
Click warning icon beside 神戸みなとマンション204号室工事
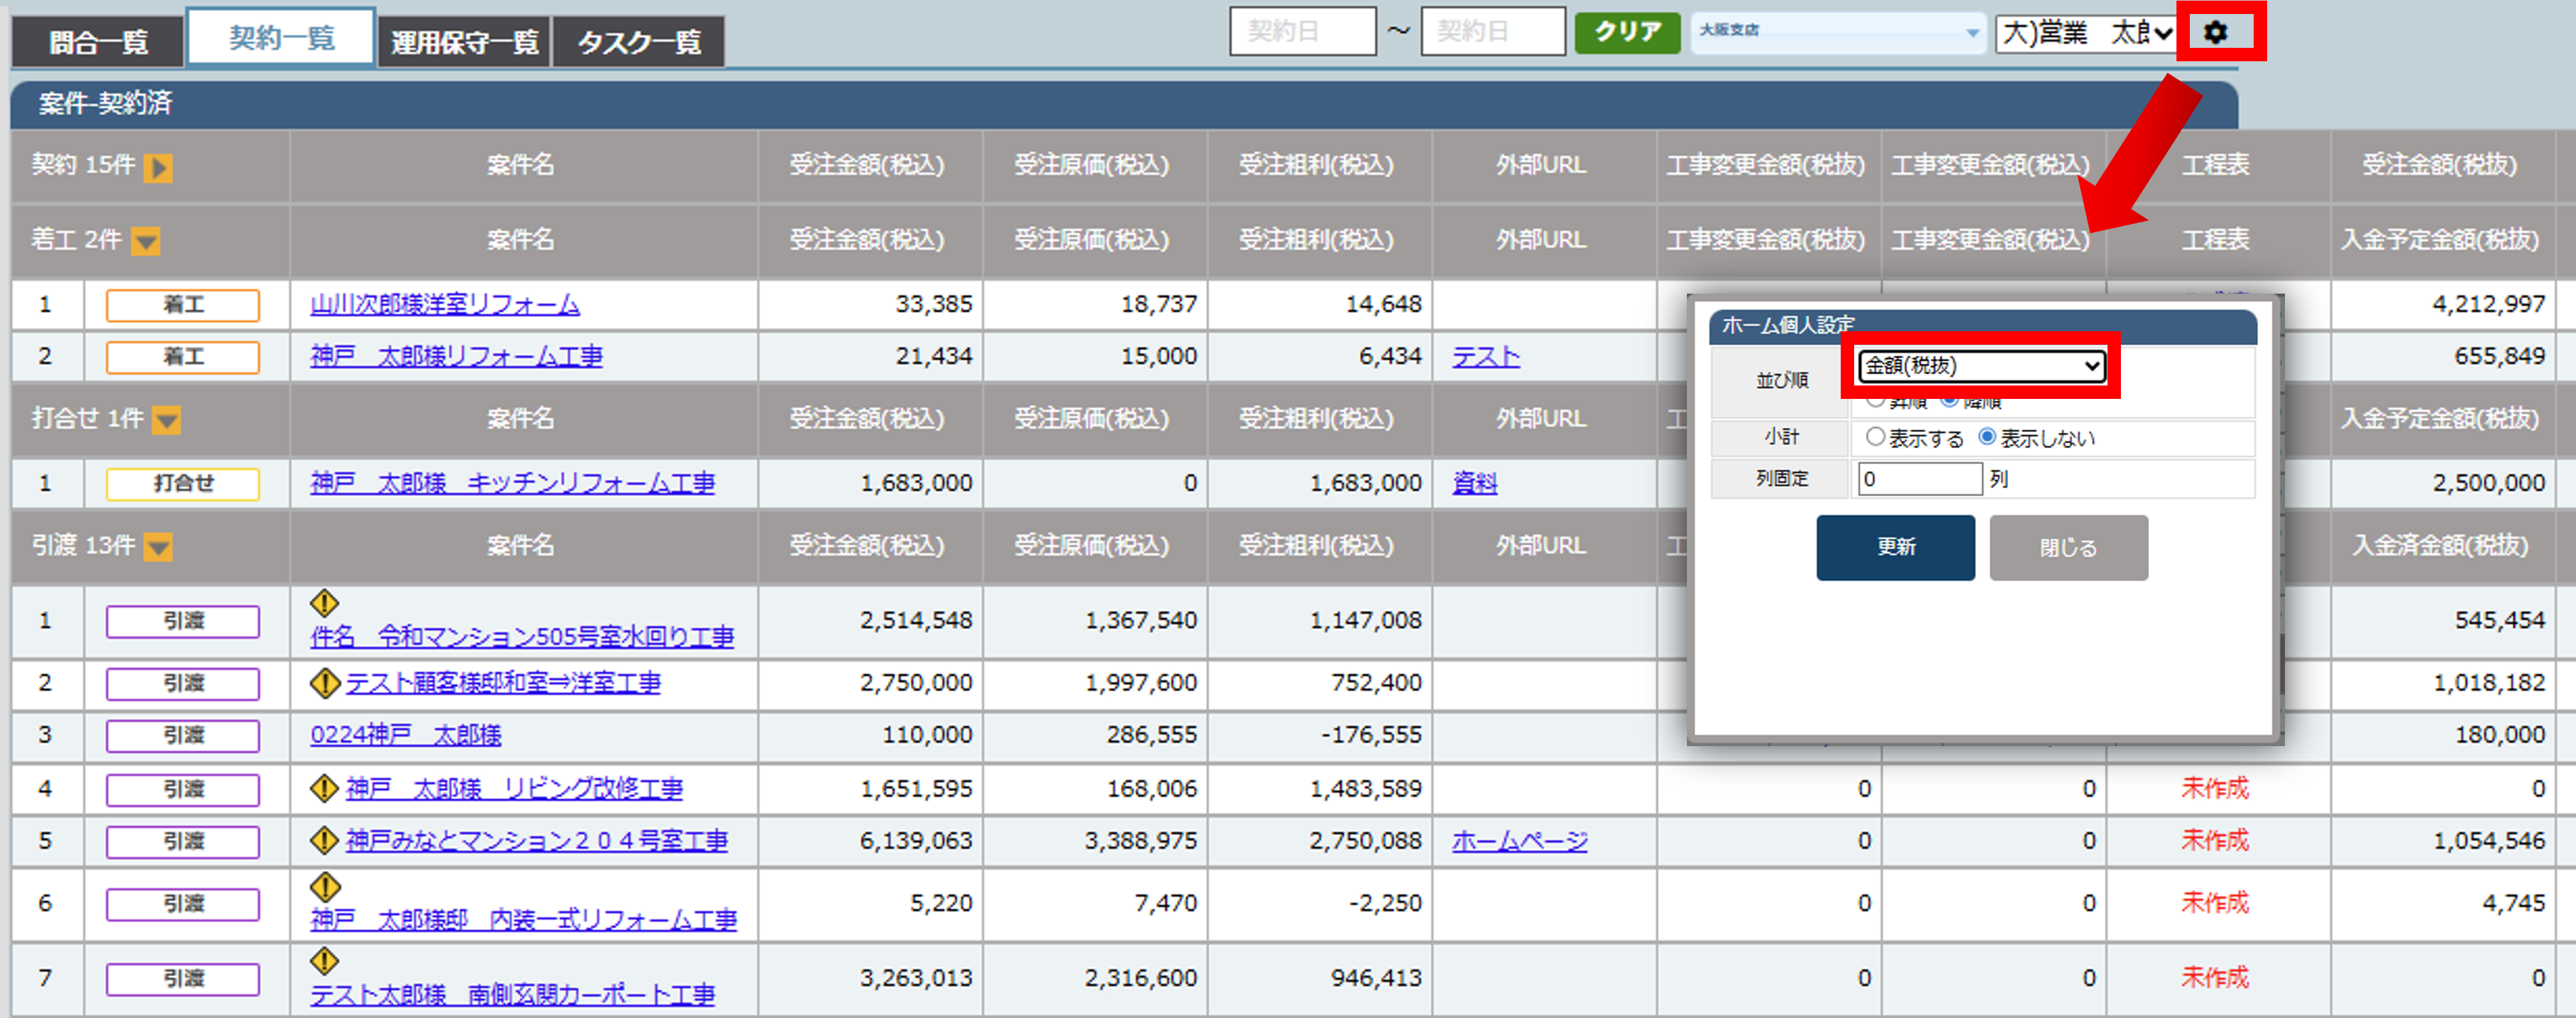tap(325, 841)
